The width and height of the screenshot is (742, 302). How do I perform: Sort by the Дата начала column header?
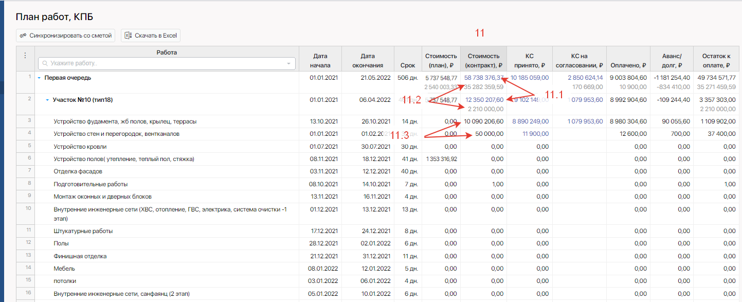click(320, 60)
